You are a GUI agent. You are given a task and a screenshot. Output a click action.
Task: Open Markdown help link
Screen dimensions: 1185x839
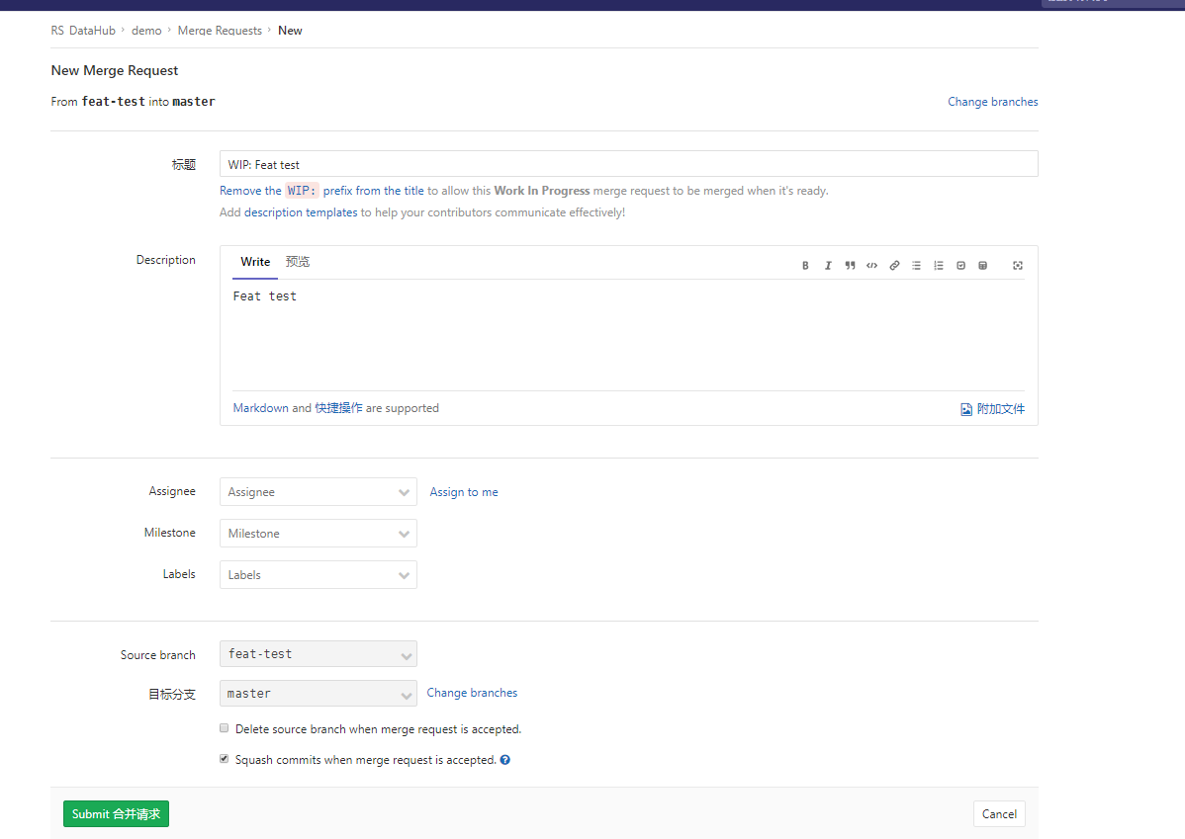[x=261, y=408]
